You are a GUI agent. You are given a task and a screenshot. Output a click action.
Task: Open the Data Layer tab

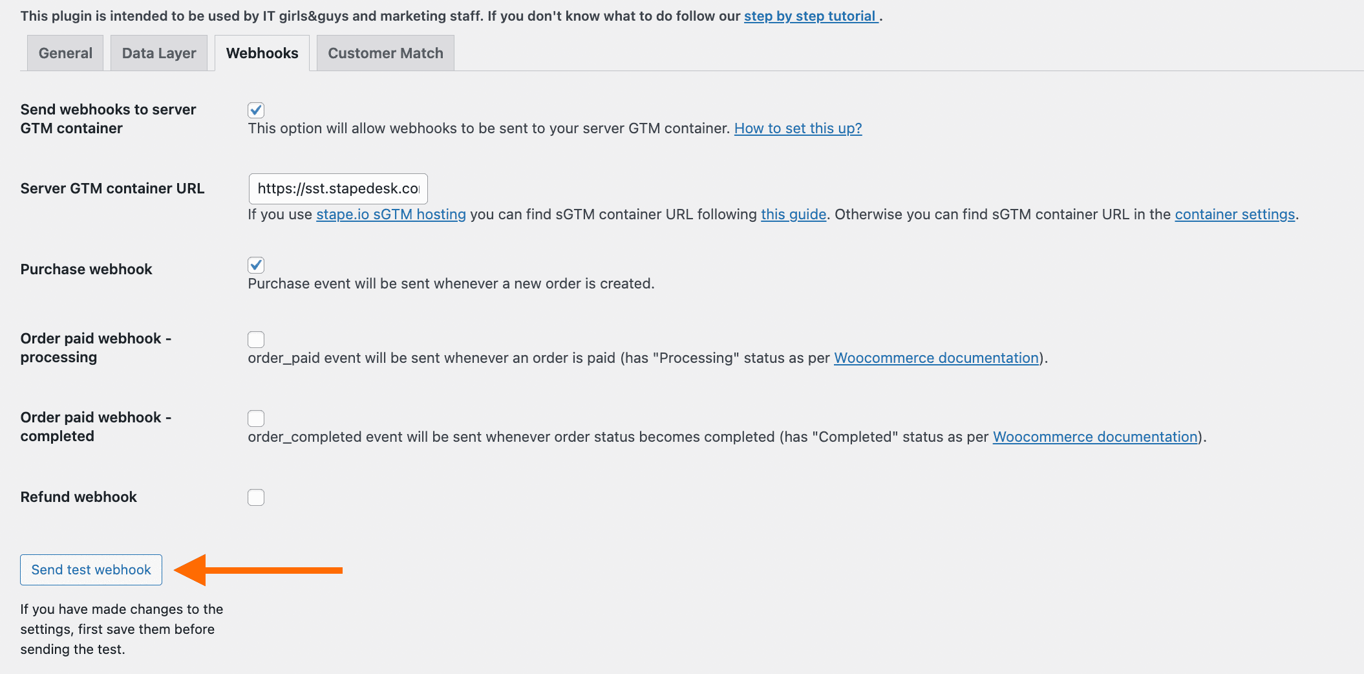pyautogui.click(x=159, y=52)
